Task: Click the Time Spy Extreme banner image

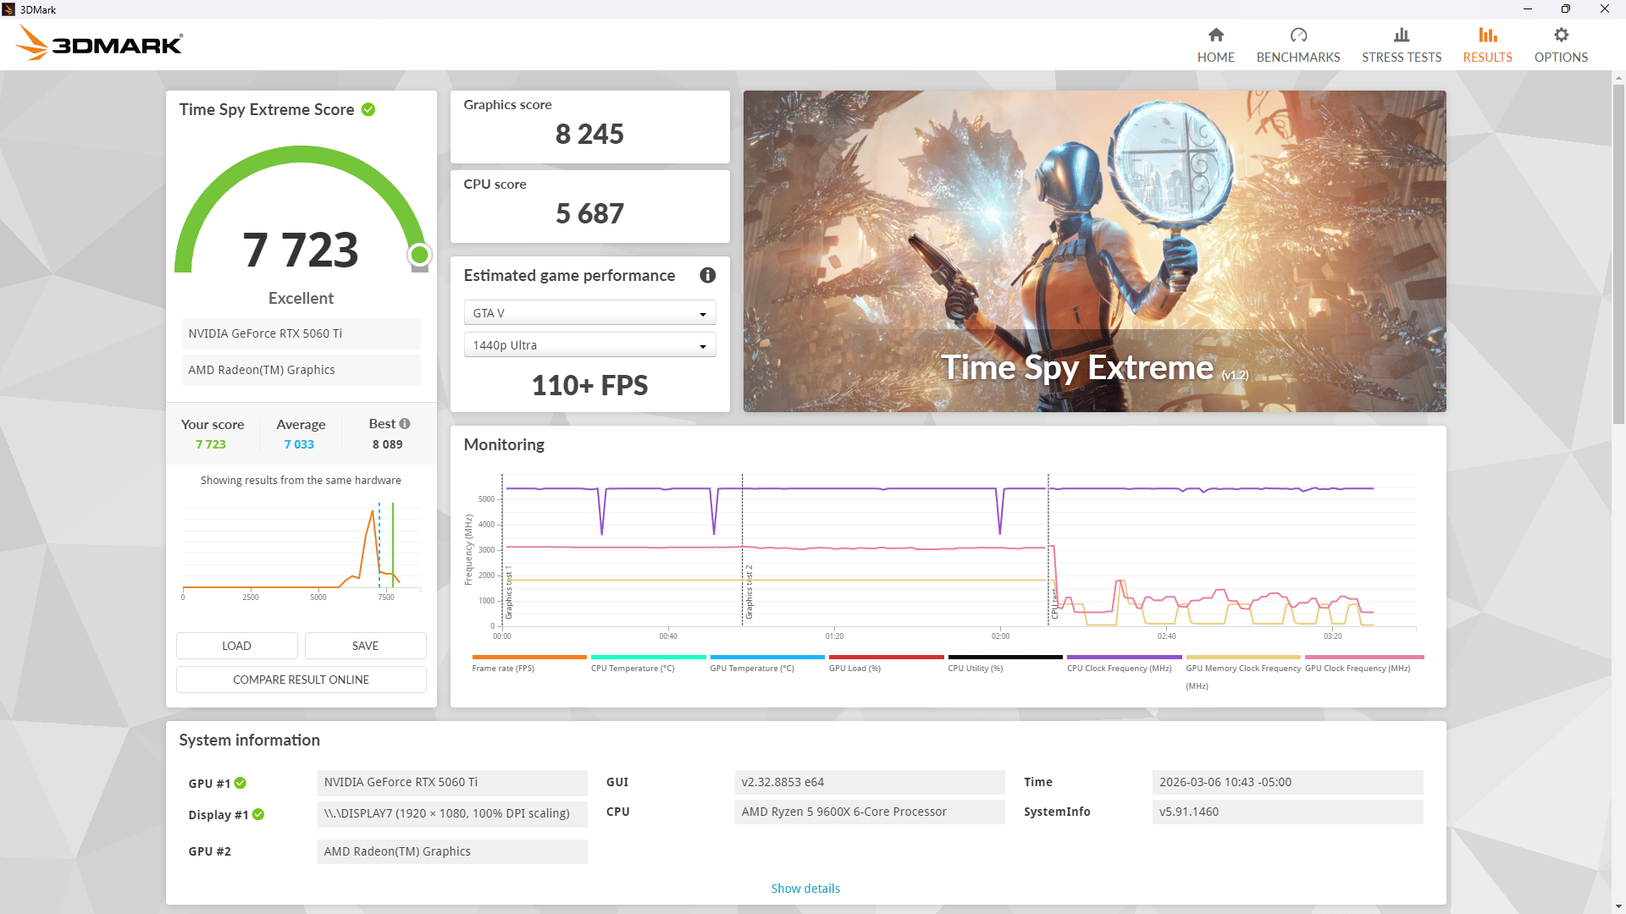Action: pyautogui.click(x=1094, y=251)
